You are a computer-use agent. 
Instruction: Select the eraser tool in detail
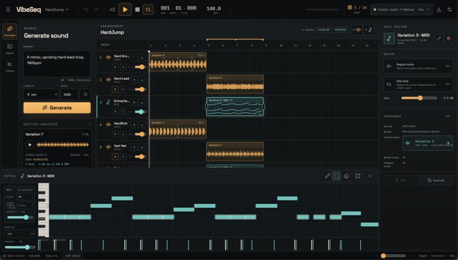pyautogui.click(x=346, y=176)
